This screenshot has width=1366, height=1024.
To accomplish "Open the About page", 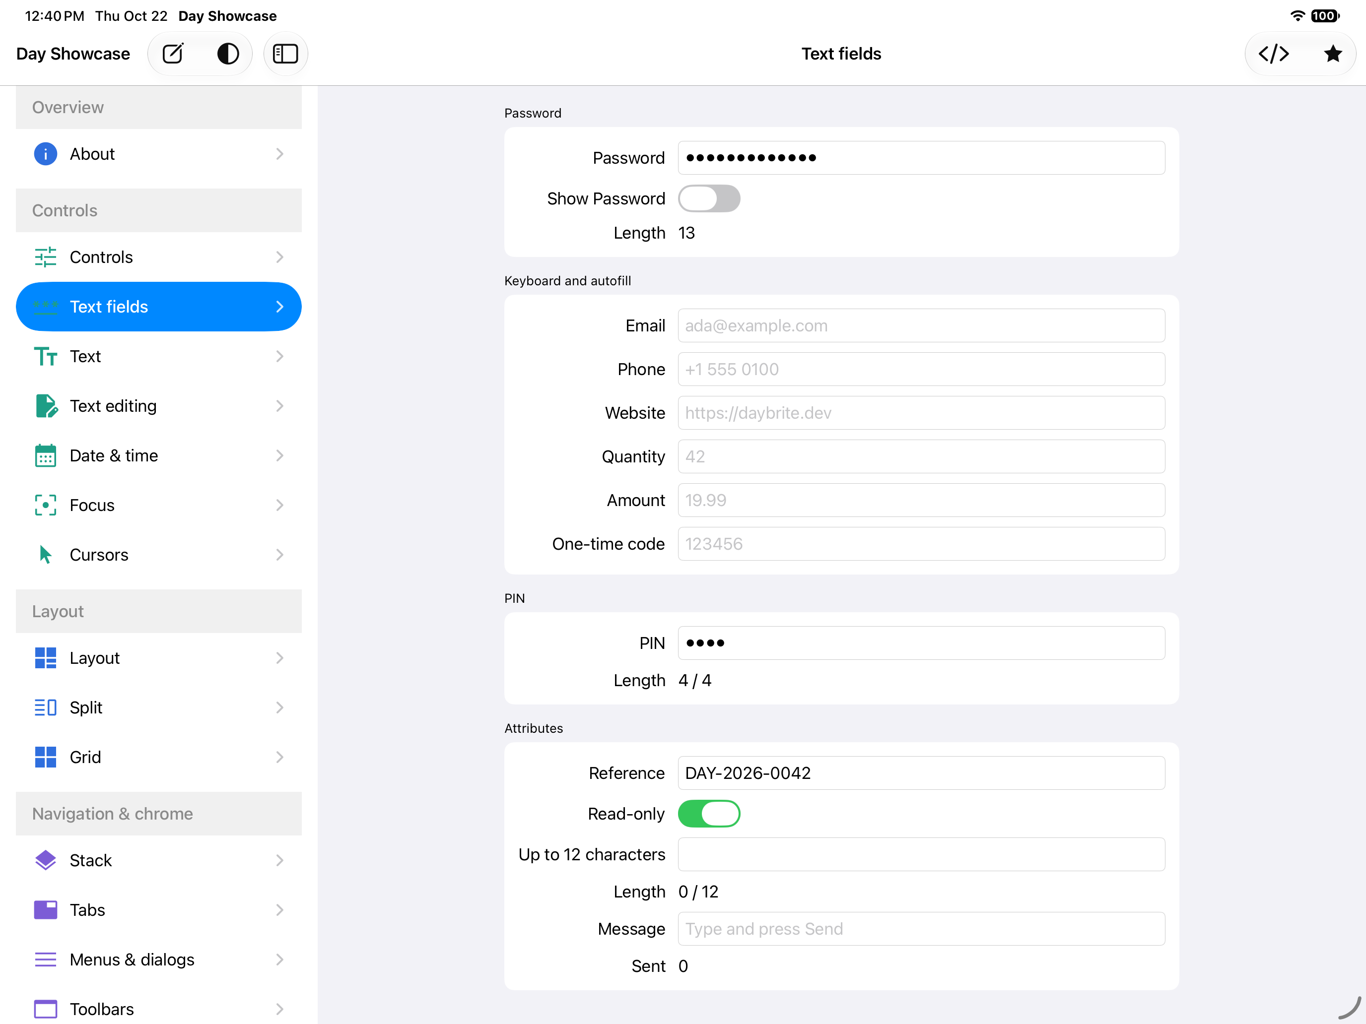I will (159, 154).
